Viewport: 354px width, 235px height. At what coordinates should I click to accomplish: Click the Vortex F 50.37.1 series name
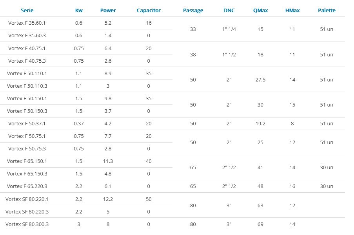click(27, 124)
